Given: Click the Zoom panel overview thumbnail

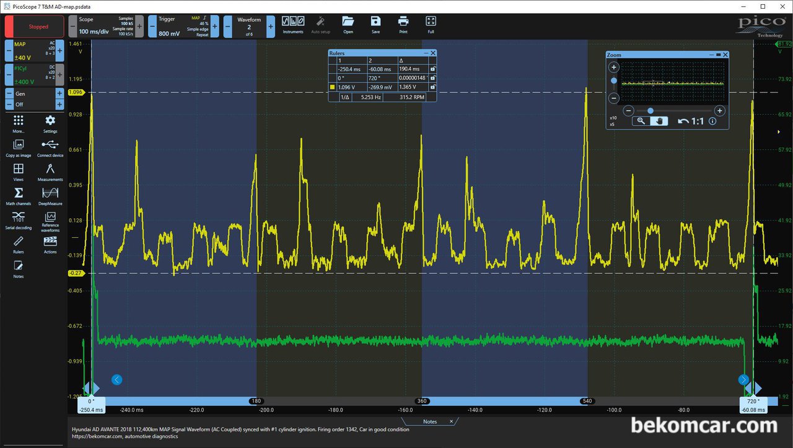Looking at the screenshot, I should (x=672, y=82).
